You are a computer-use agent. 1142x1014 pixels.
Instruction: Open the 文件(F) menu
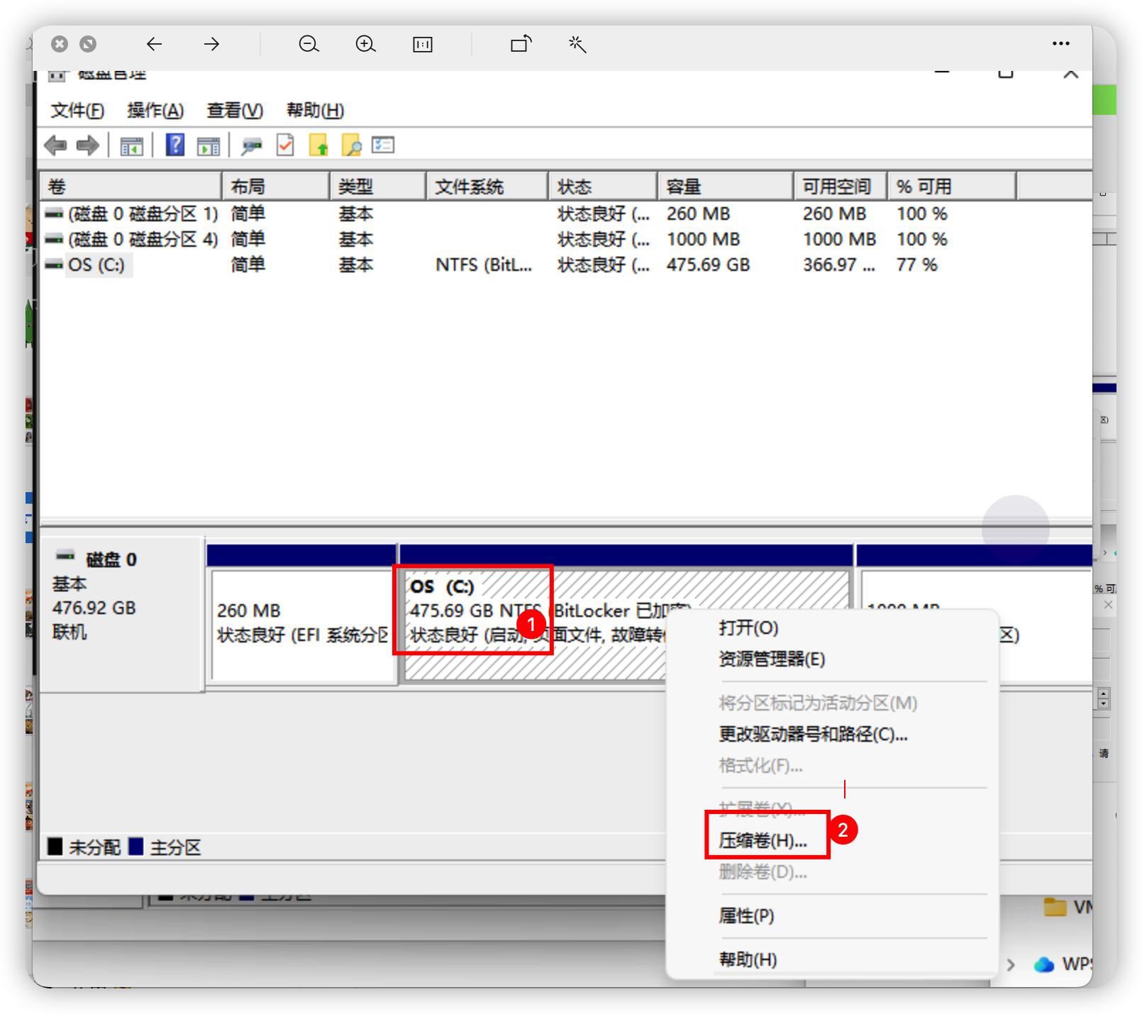[x=77, y=111]
